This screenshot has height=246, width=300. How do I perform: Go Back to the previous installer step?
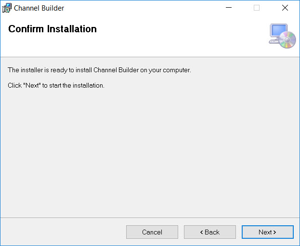(x=209, y=232)
